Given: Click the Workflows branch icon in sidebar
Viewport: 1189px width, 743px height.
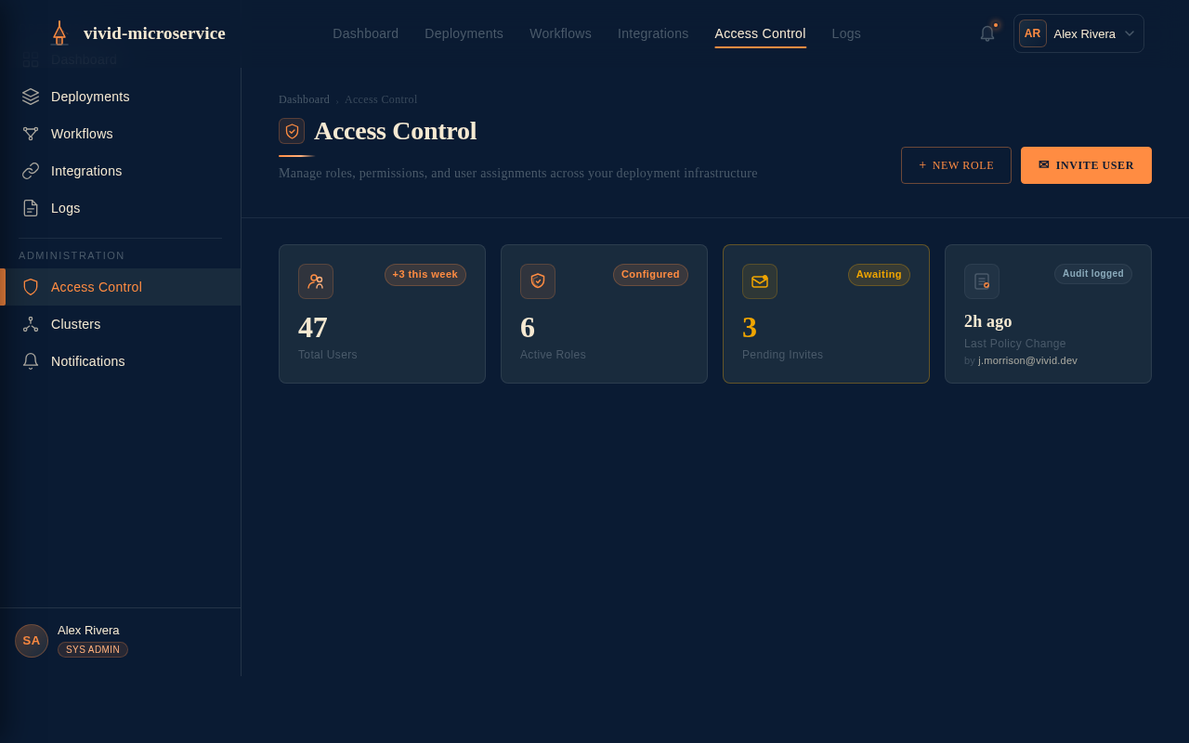Looking at the screenshot, I should (x=30, y=134).
